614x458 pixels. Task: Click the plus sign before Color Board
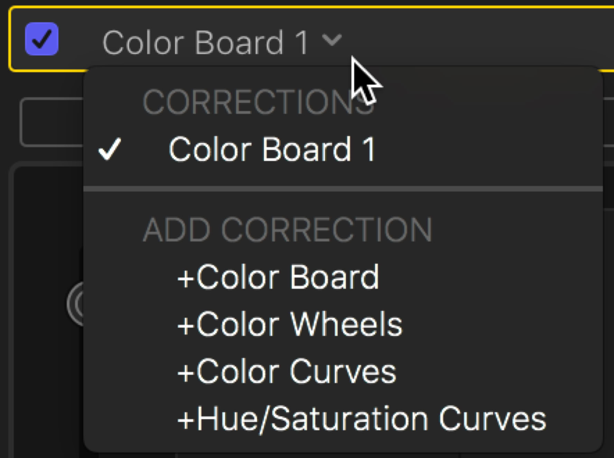(x=186, y=278)
